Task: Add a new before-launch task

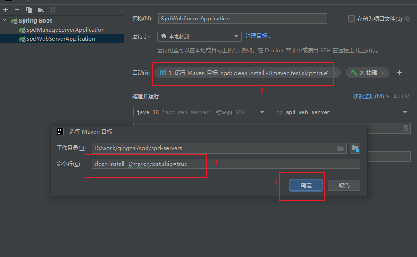Action: [399, 73]
